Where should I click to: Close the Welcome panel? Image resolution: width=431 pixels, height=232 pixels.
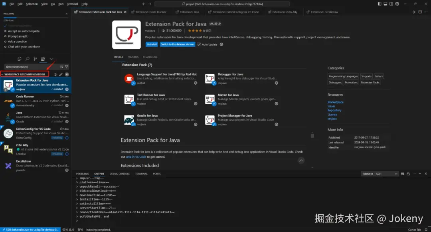pos(67,14)
